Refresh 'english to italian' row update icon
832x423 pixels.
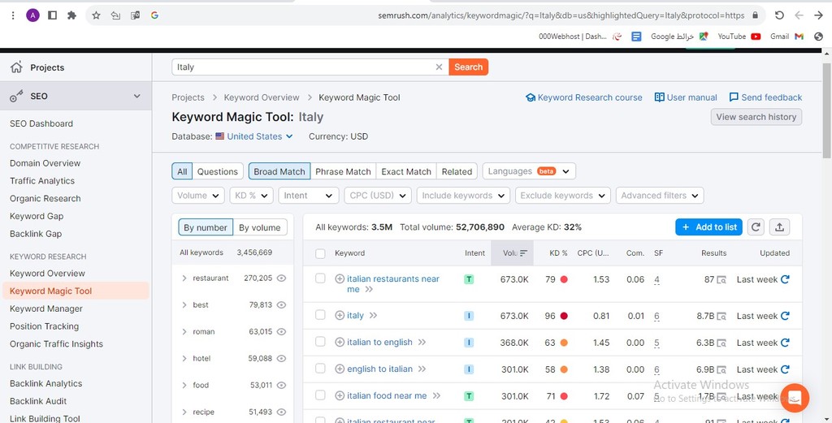(x=786, y=369)
